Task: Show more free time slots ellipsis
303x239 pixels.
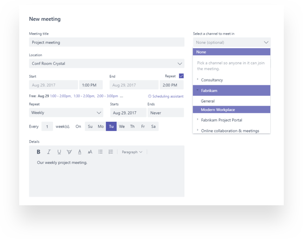Action: pos(121,96)
